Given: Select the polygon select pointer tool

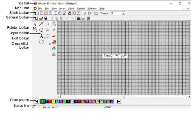Looking at the screenshot, I should pyautogui.click(x=35, y=30).
